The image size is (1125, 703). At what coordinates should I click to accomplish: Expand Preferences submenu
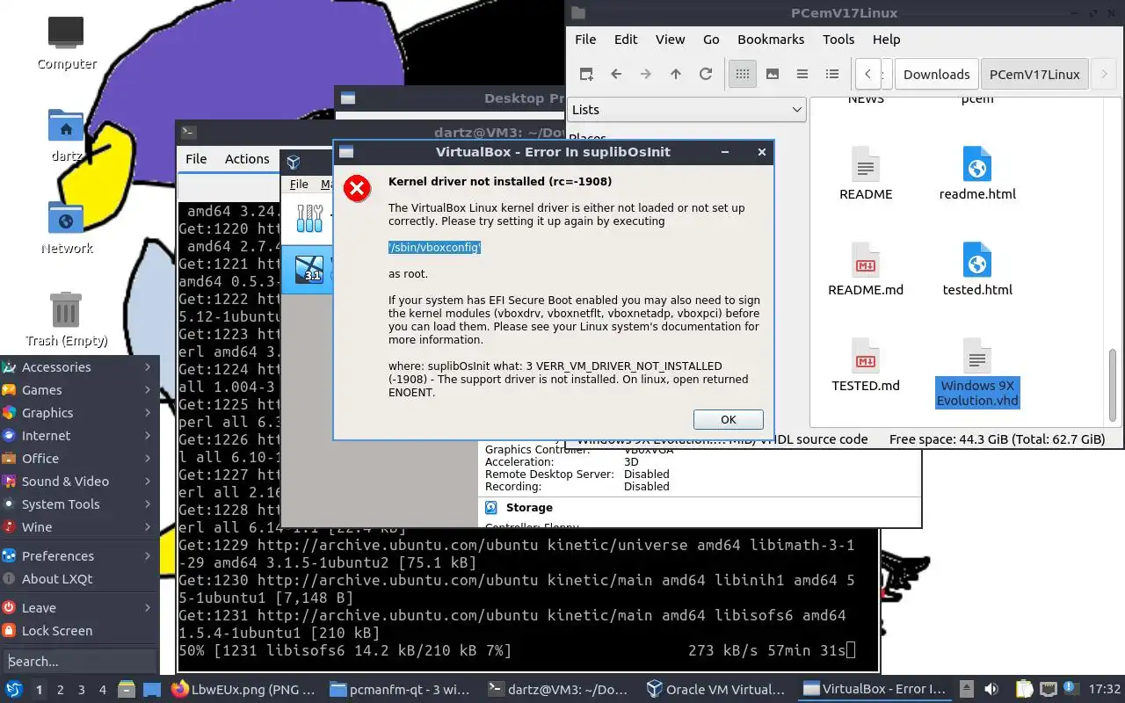coord(79,556)
